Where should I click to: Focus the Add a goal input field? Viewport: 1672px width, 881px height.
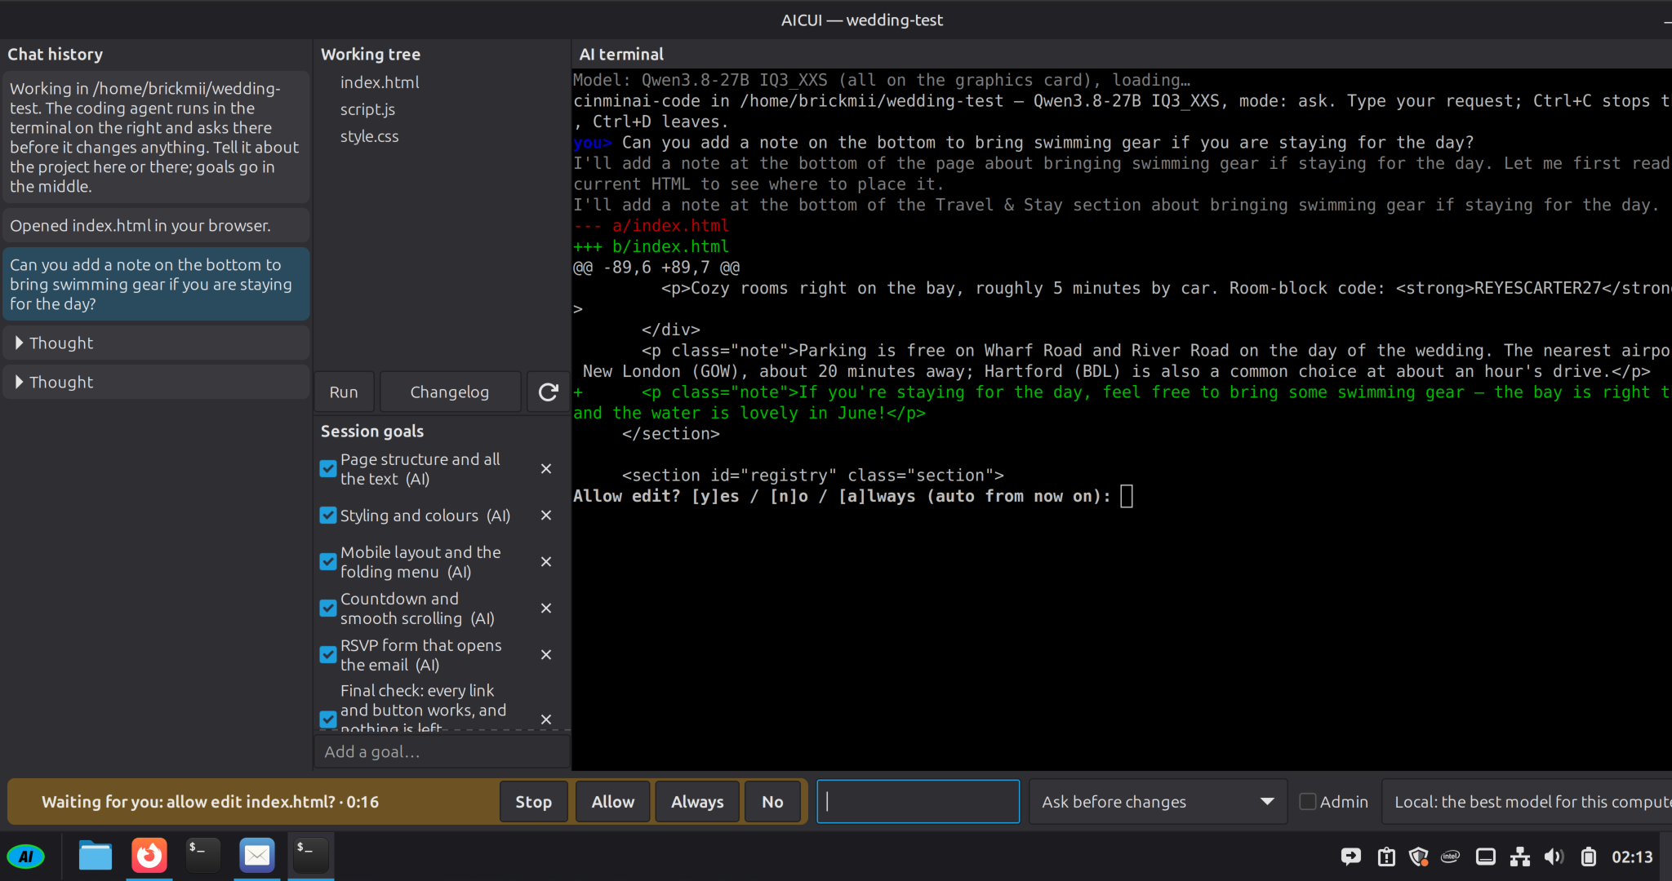tap(442, 752)
